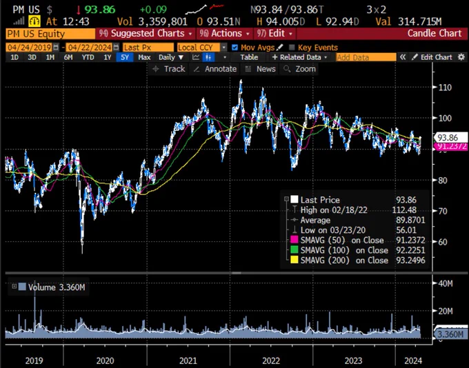
Task: Collapse toolbar with double chevron icon
Action: [403, 57]
